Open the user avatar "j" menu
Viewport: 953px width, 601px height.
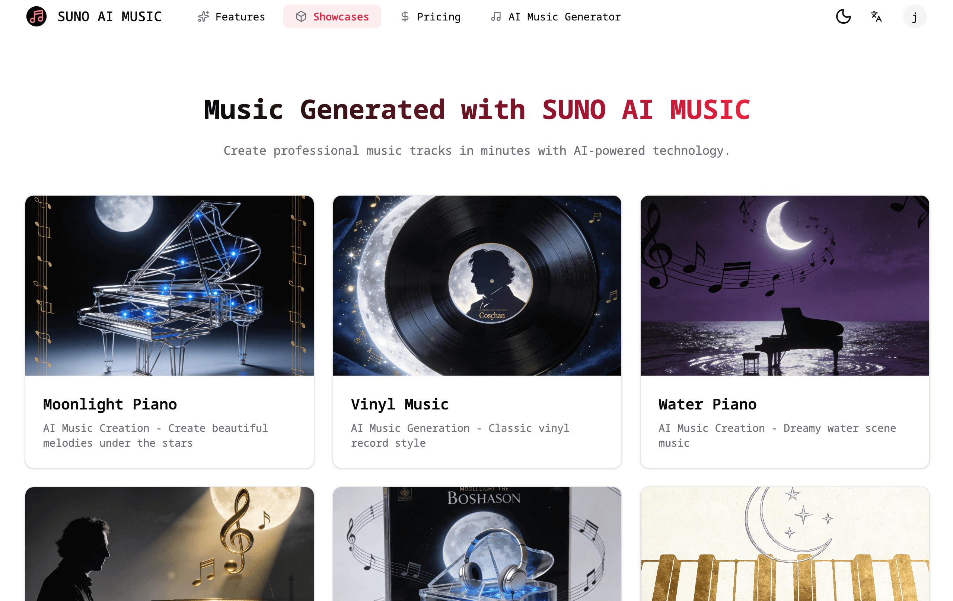tap(915, 17)
